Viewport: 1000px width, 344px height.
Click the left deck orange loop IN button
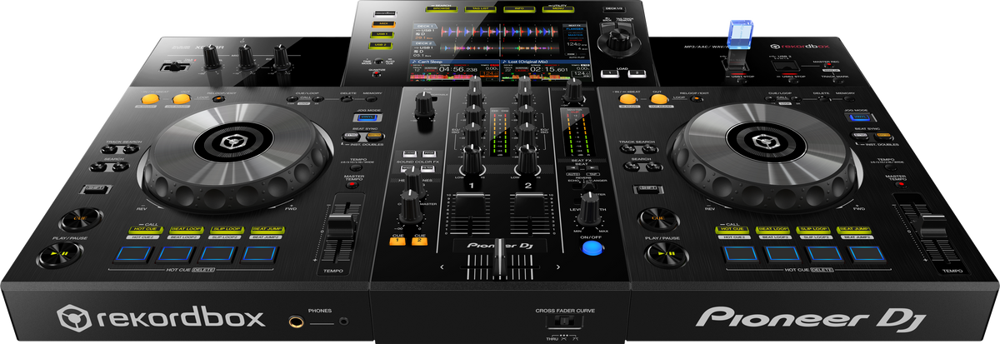(151, 101)
